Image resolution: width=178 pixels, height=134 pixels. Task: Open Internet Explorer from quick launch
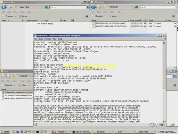point(22,132)
